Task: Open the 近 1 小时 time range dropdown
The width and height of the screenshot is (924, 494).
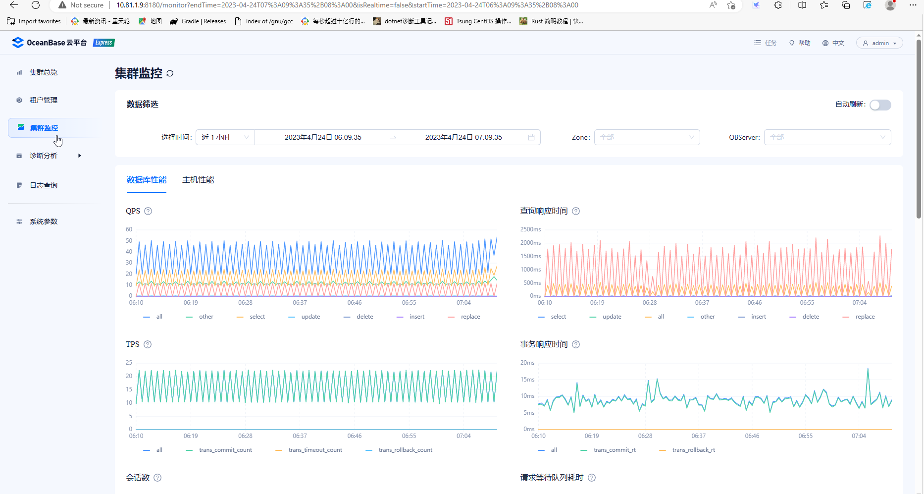Action: [225, 137]
